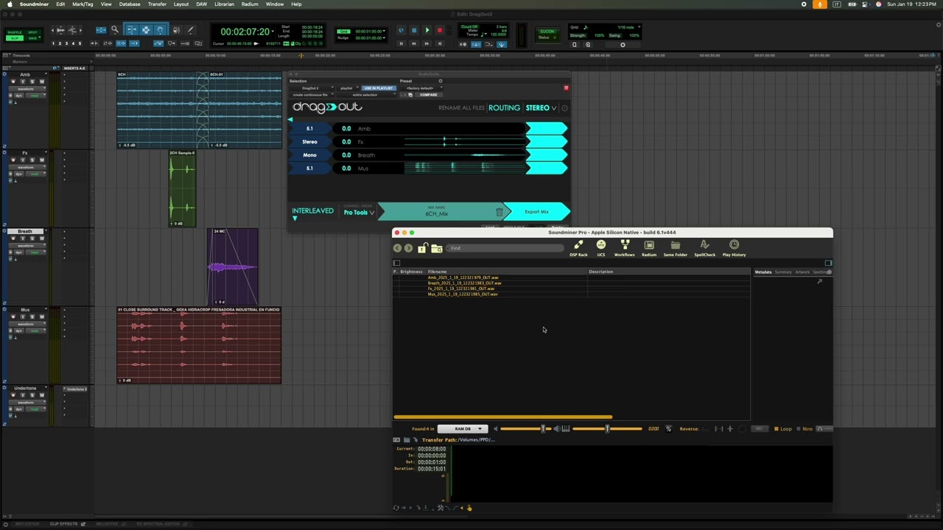Toggle the REC button in Soundminer
Image resolution: width=943 pixels, height=530 pixels.
(759, 428)
